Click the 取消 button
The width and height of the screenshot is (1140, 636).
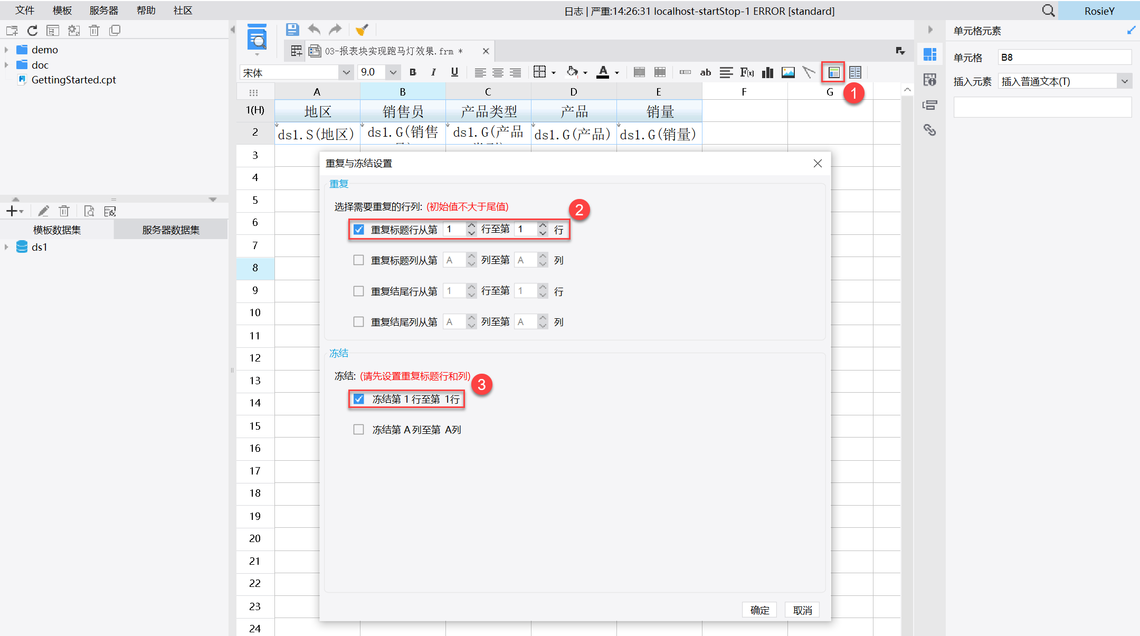802,610
